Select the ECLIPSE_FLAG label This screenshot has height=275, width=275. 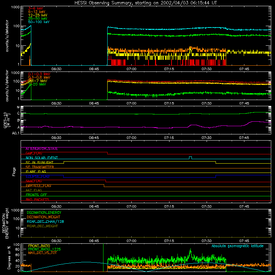37,176
